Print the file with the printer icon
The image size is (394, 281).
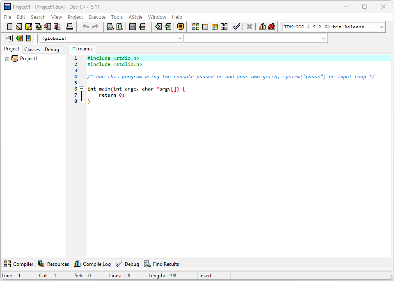70,27
